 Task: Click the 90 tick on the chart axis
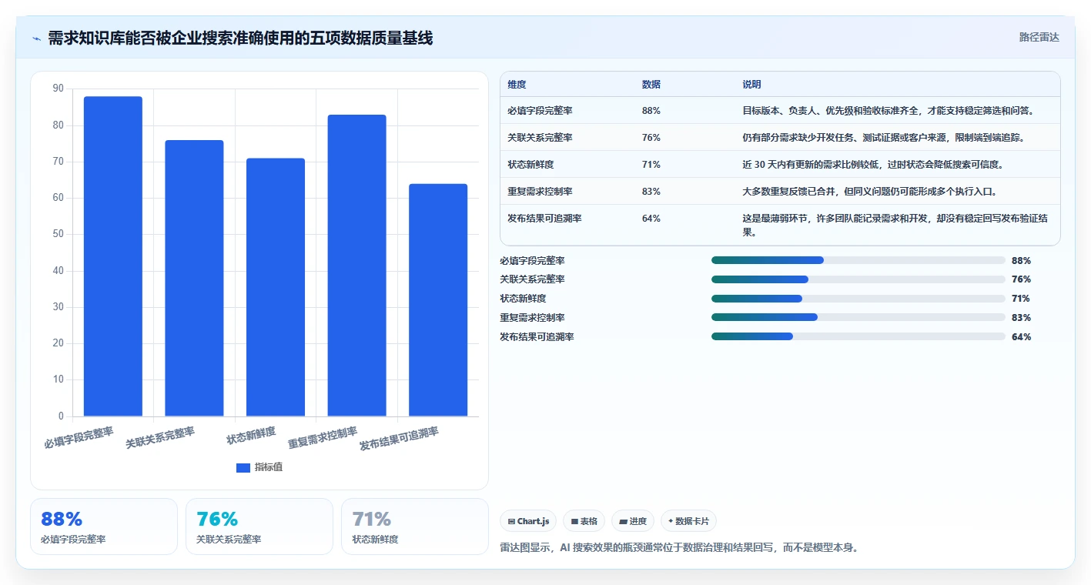[59, 89]
